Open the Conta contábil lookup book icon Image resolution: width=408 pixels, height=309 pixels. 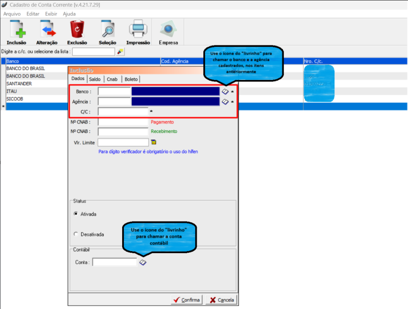[143, 263]
